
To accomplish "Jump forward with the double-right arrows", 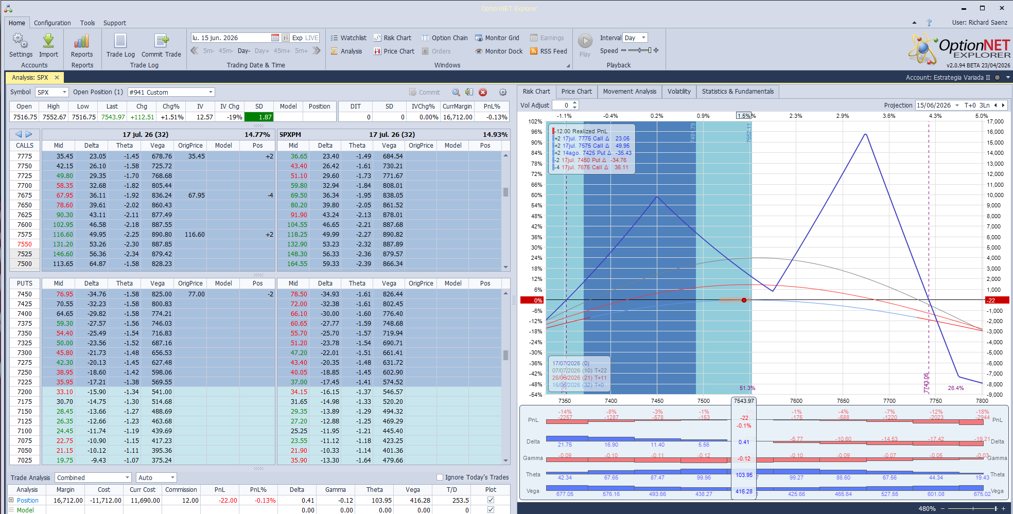I will click(x=317, y=50).
